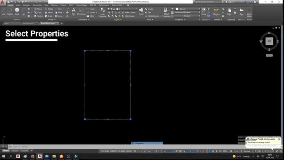Click Match Layer button
The height and width of the screenshot is (160, 284).
pos(128,16)
